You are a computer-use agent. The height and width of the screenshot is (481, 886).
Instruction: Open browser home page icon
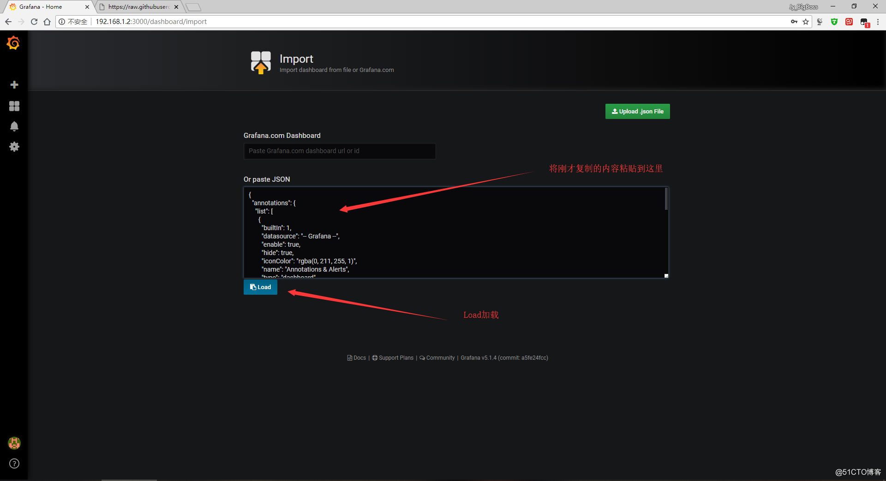47,22
